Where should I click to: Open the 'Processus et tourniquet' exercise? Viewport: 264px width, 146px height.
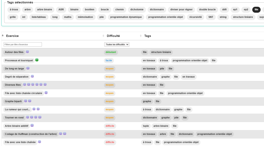[19, 61]
